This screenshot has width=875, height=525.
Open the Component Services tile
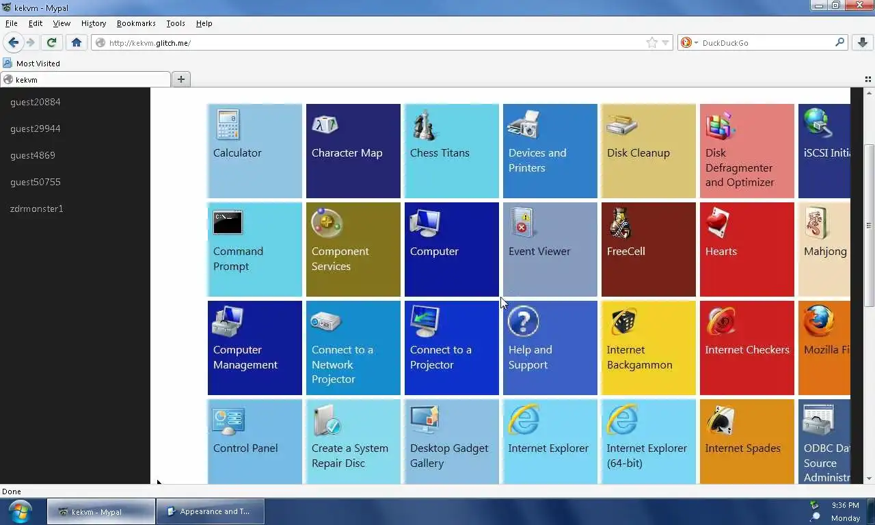353,250
